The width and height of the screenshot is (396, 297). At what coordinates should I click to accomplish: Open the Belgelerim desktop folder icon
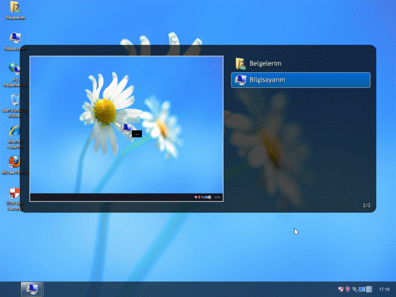click(15, 7)
